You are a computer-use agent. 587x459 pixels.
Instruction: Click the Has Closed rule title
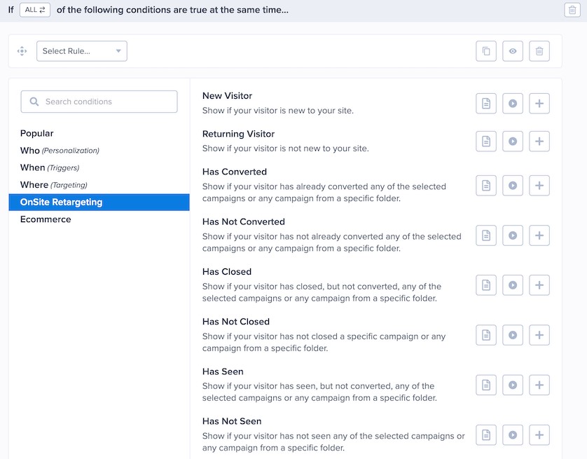coord(226,272)
